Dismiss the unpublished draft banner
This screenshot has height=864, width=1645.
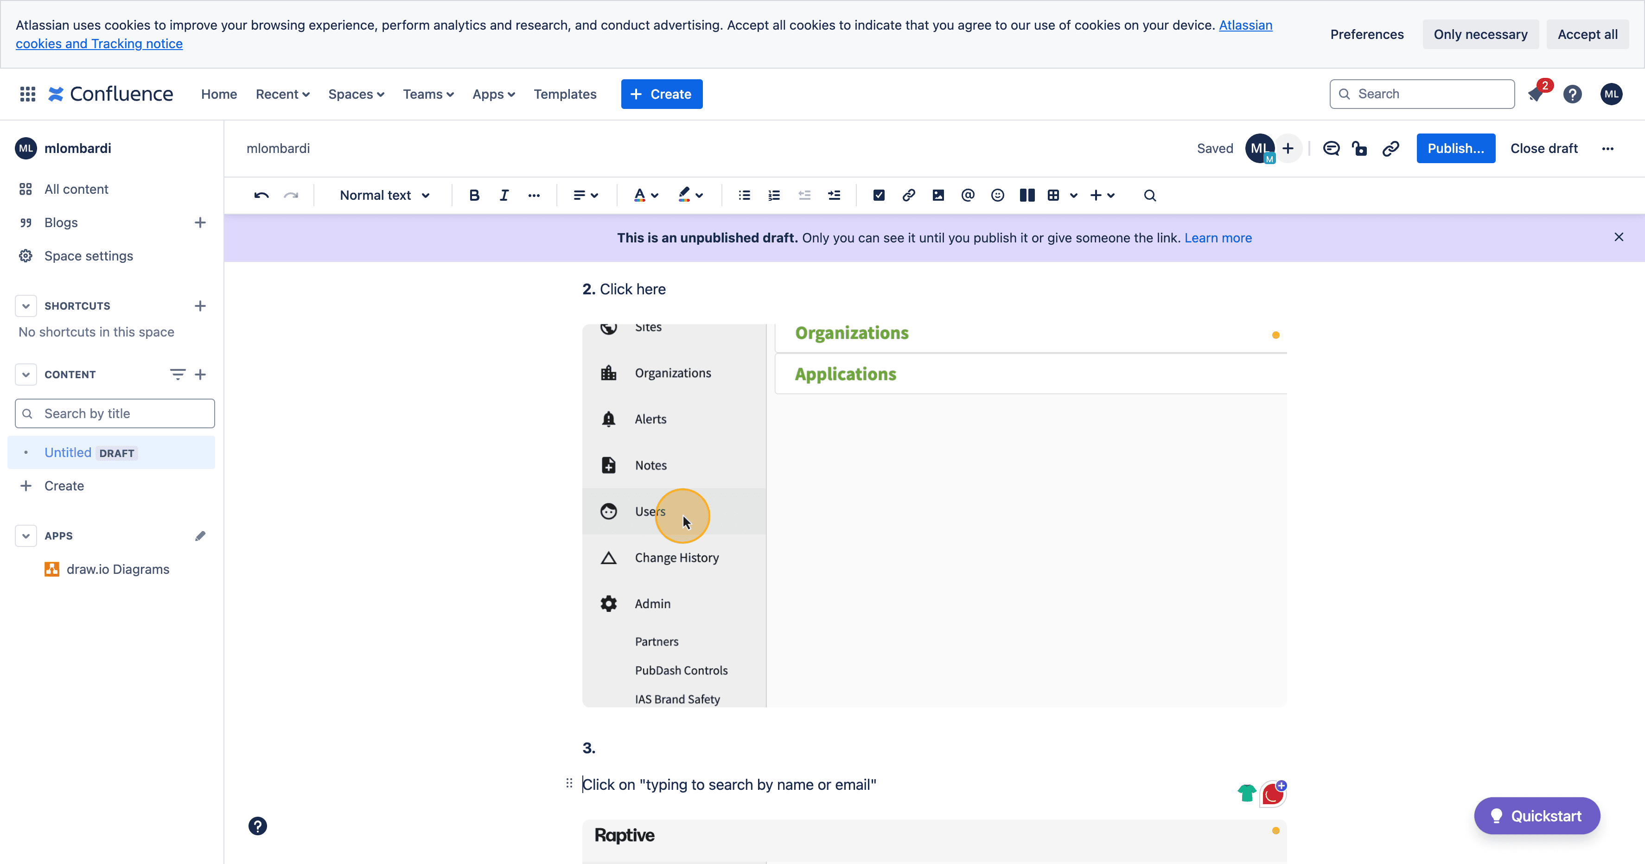1618,237
